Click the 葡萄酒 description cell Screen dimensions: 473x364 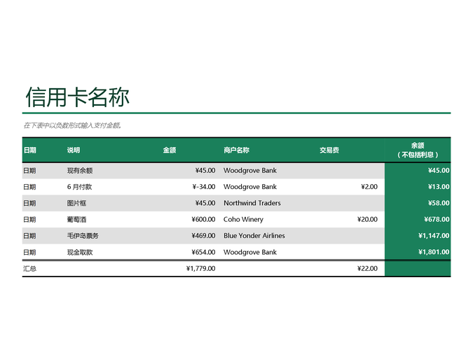click(76, 219)
